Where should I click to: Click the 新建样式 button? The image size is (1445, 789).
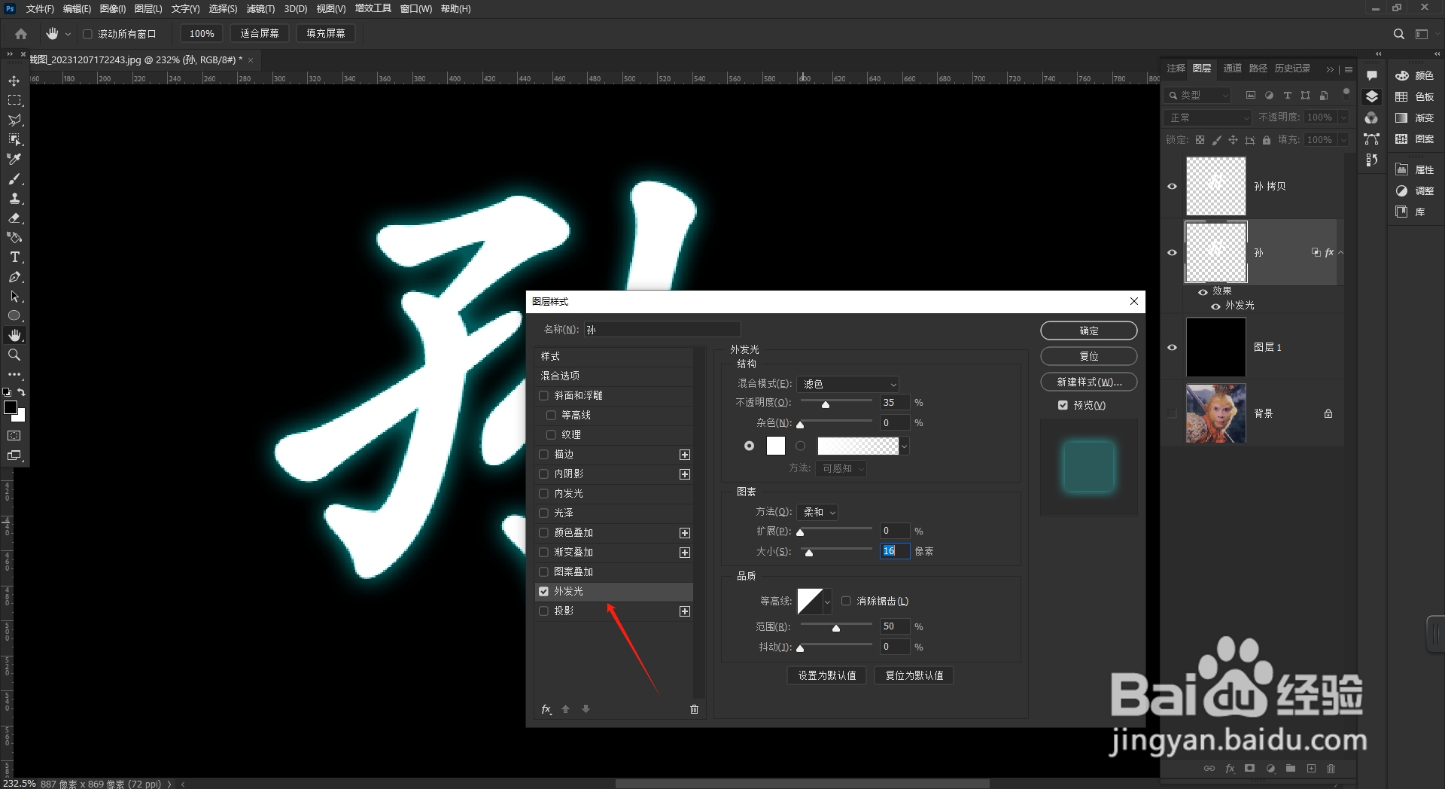tap(1088, 382)
